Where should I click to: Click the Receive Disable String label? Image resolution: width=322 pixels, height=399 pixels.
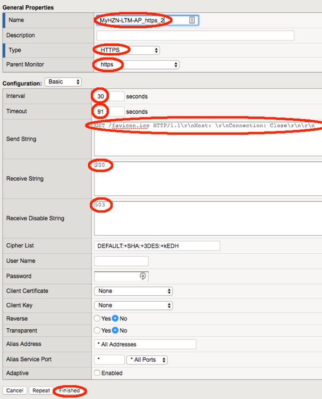click(35, 218)
